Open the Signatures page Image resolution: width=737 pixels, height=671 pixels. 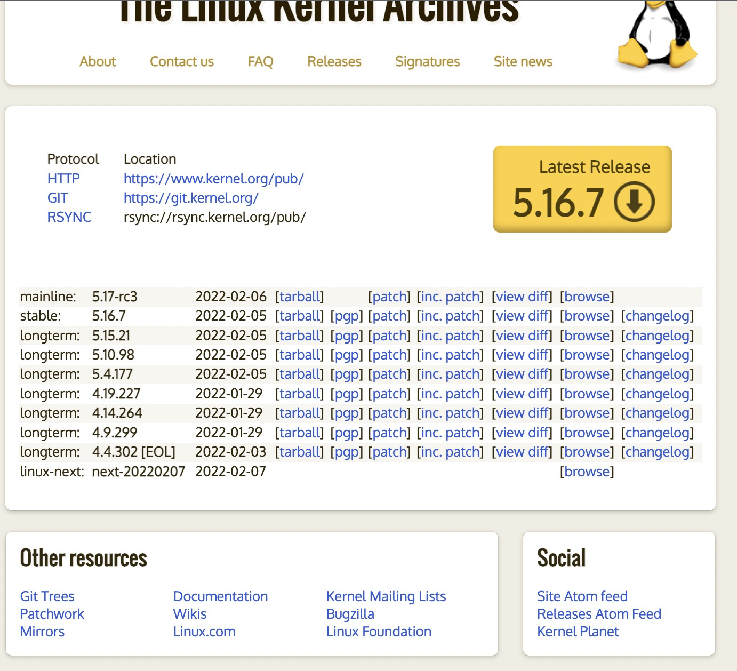coord(428,62)
